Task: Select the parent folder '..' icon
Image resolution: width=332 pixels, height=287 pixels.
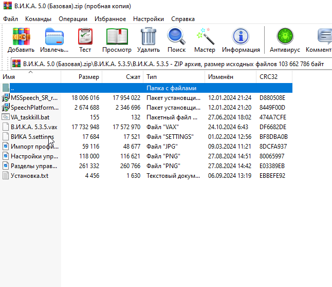Action: [6, 88]
